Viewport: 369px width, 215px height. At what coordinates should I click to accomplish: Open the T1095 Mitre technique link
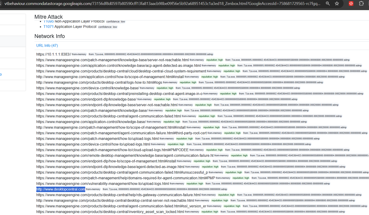(49, 21)
